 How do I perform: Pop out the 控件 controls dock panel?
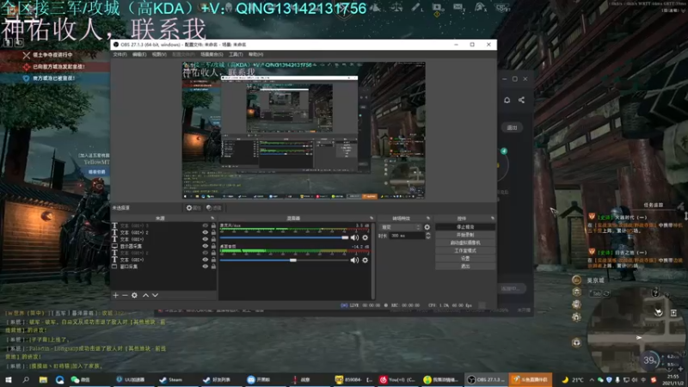pos(492,218)
